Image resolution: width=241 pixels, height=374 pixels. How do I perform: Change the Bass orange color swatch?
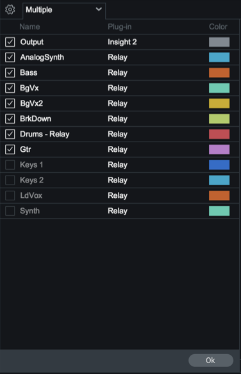point(219,73)
